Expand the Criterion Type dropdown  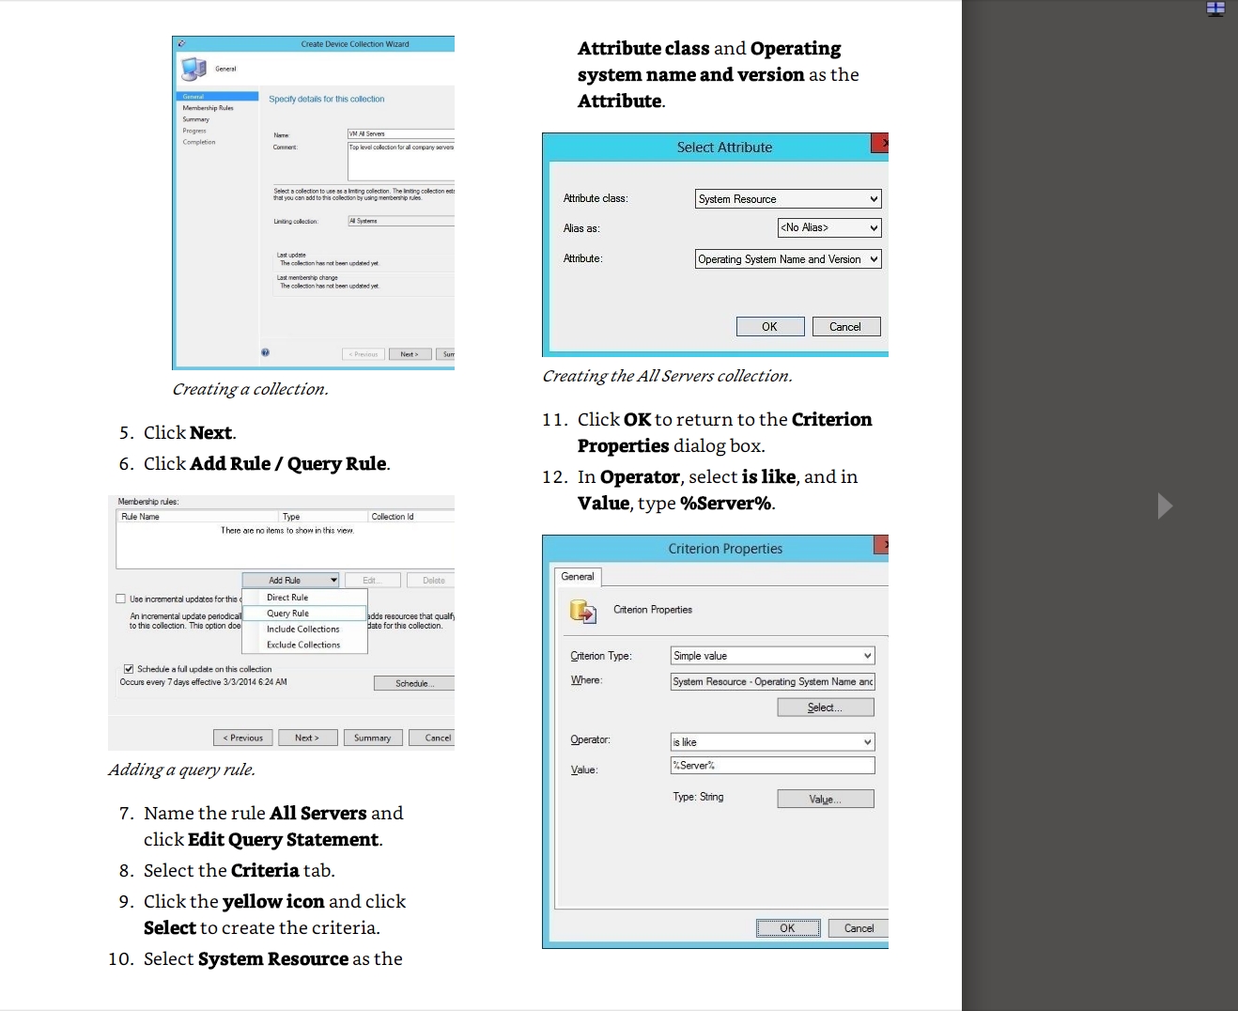click(772, 656)
